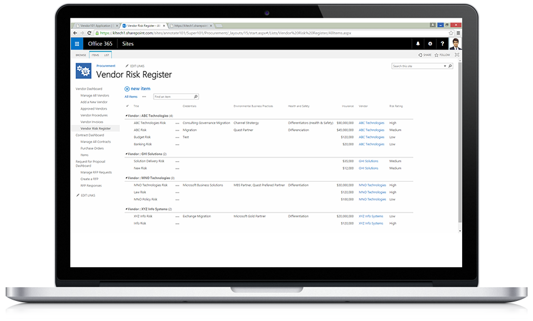Open Vendor Procedures in the sidebar
533x321 pixels.
click(94, 115)
